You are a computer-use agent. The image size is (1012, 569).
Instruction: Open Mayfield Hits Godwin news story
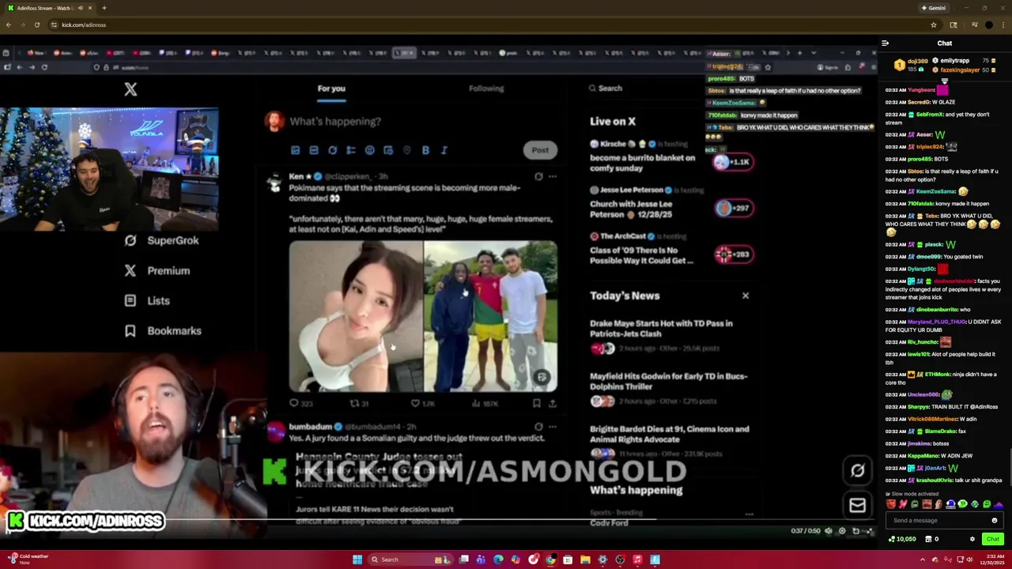pyautogui.click(x=668, y=382)
